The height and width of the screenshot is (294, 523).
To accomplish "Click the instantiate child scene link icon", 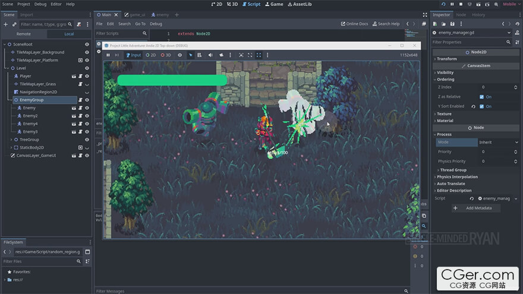I will (x=15, y=24).
